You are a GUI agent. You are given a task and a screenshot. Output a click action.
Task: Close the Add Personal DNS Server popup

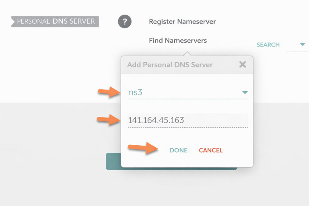(242, 64)
